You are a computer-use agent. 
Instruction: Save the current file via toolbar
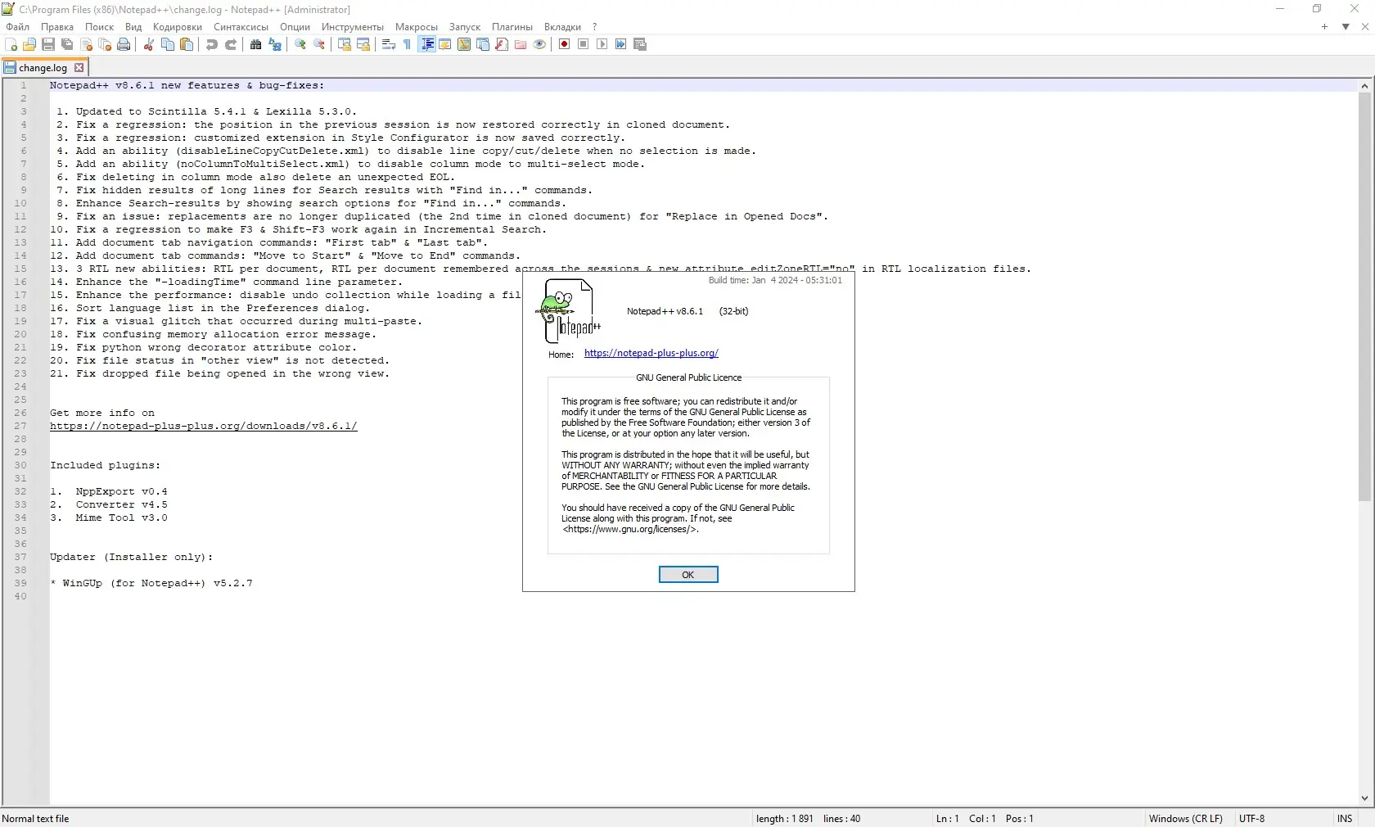coord(48,45)
